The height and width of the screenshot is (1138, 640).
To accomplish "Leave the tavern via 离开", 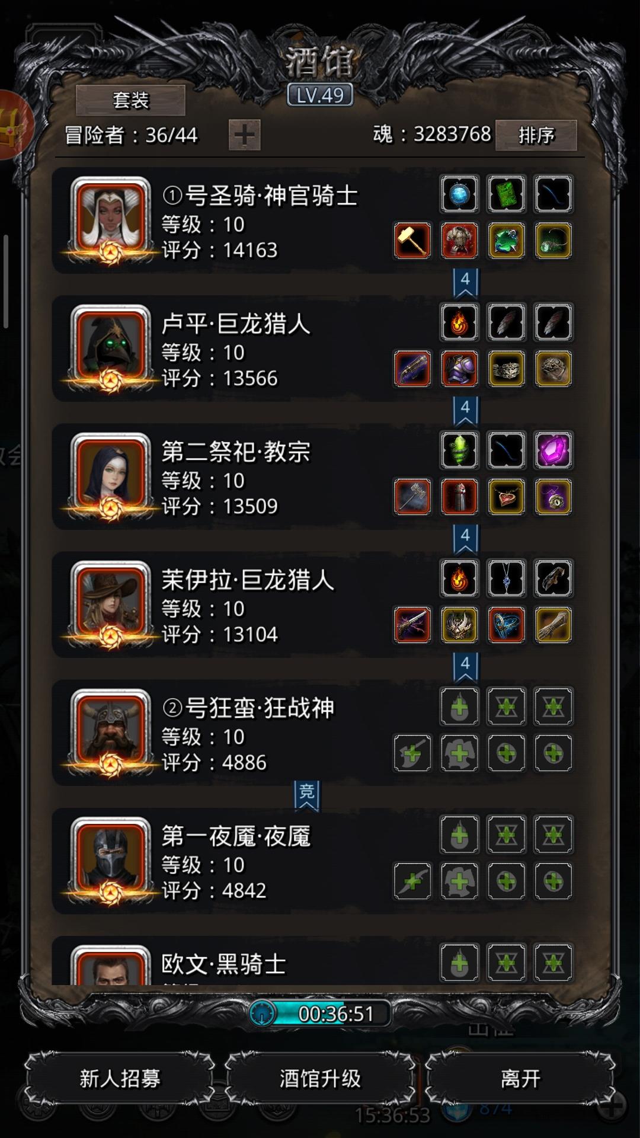I will [x=520, y=1078].
